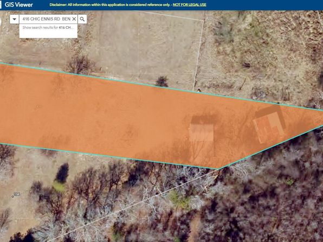Screen dimensions: 323x242
Task: Open the search source dropdown arrow
Action: 14,19
